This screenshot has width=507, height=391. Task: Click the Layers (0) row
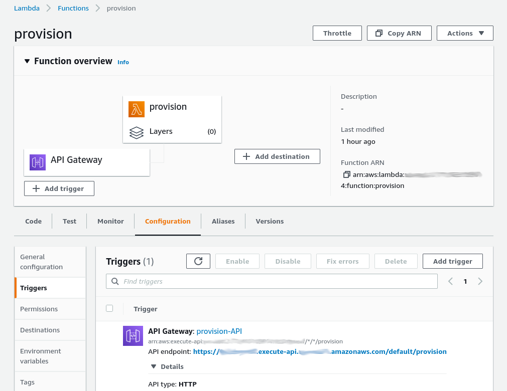pos(172,132)
